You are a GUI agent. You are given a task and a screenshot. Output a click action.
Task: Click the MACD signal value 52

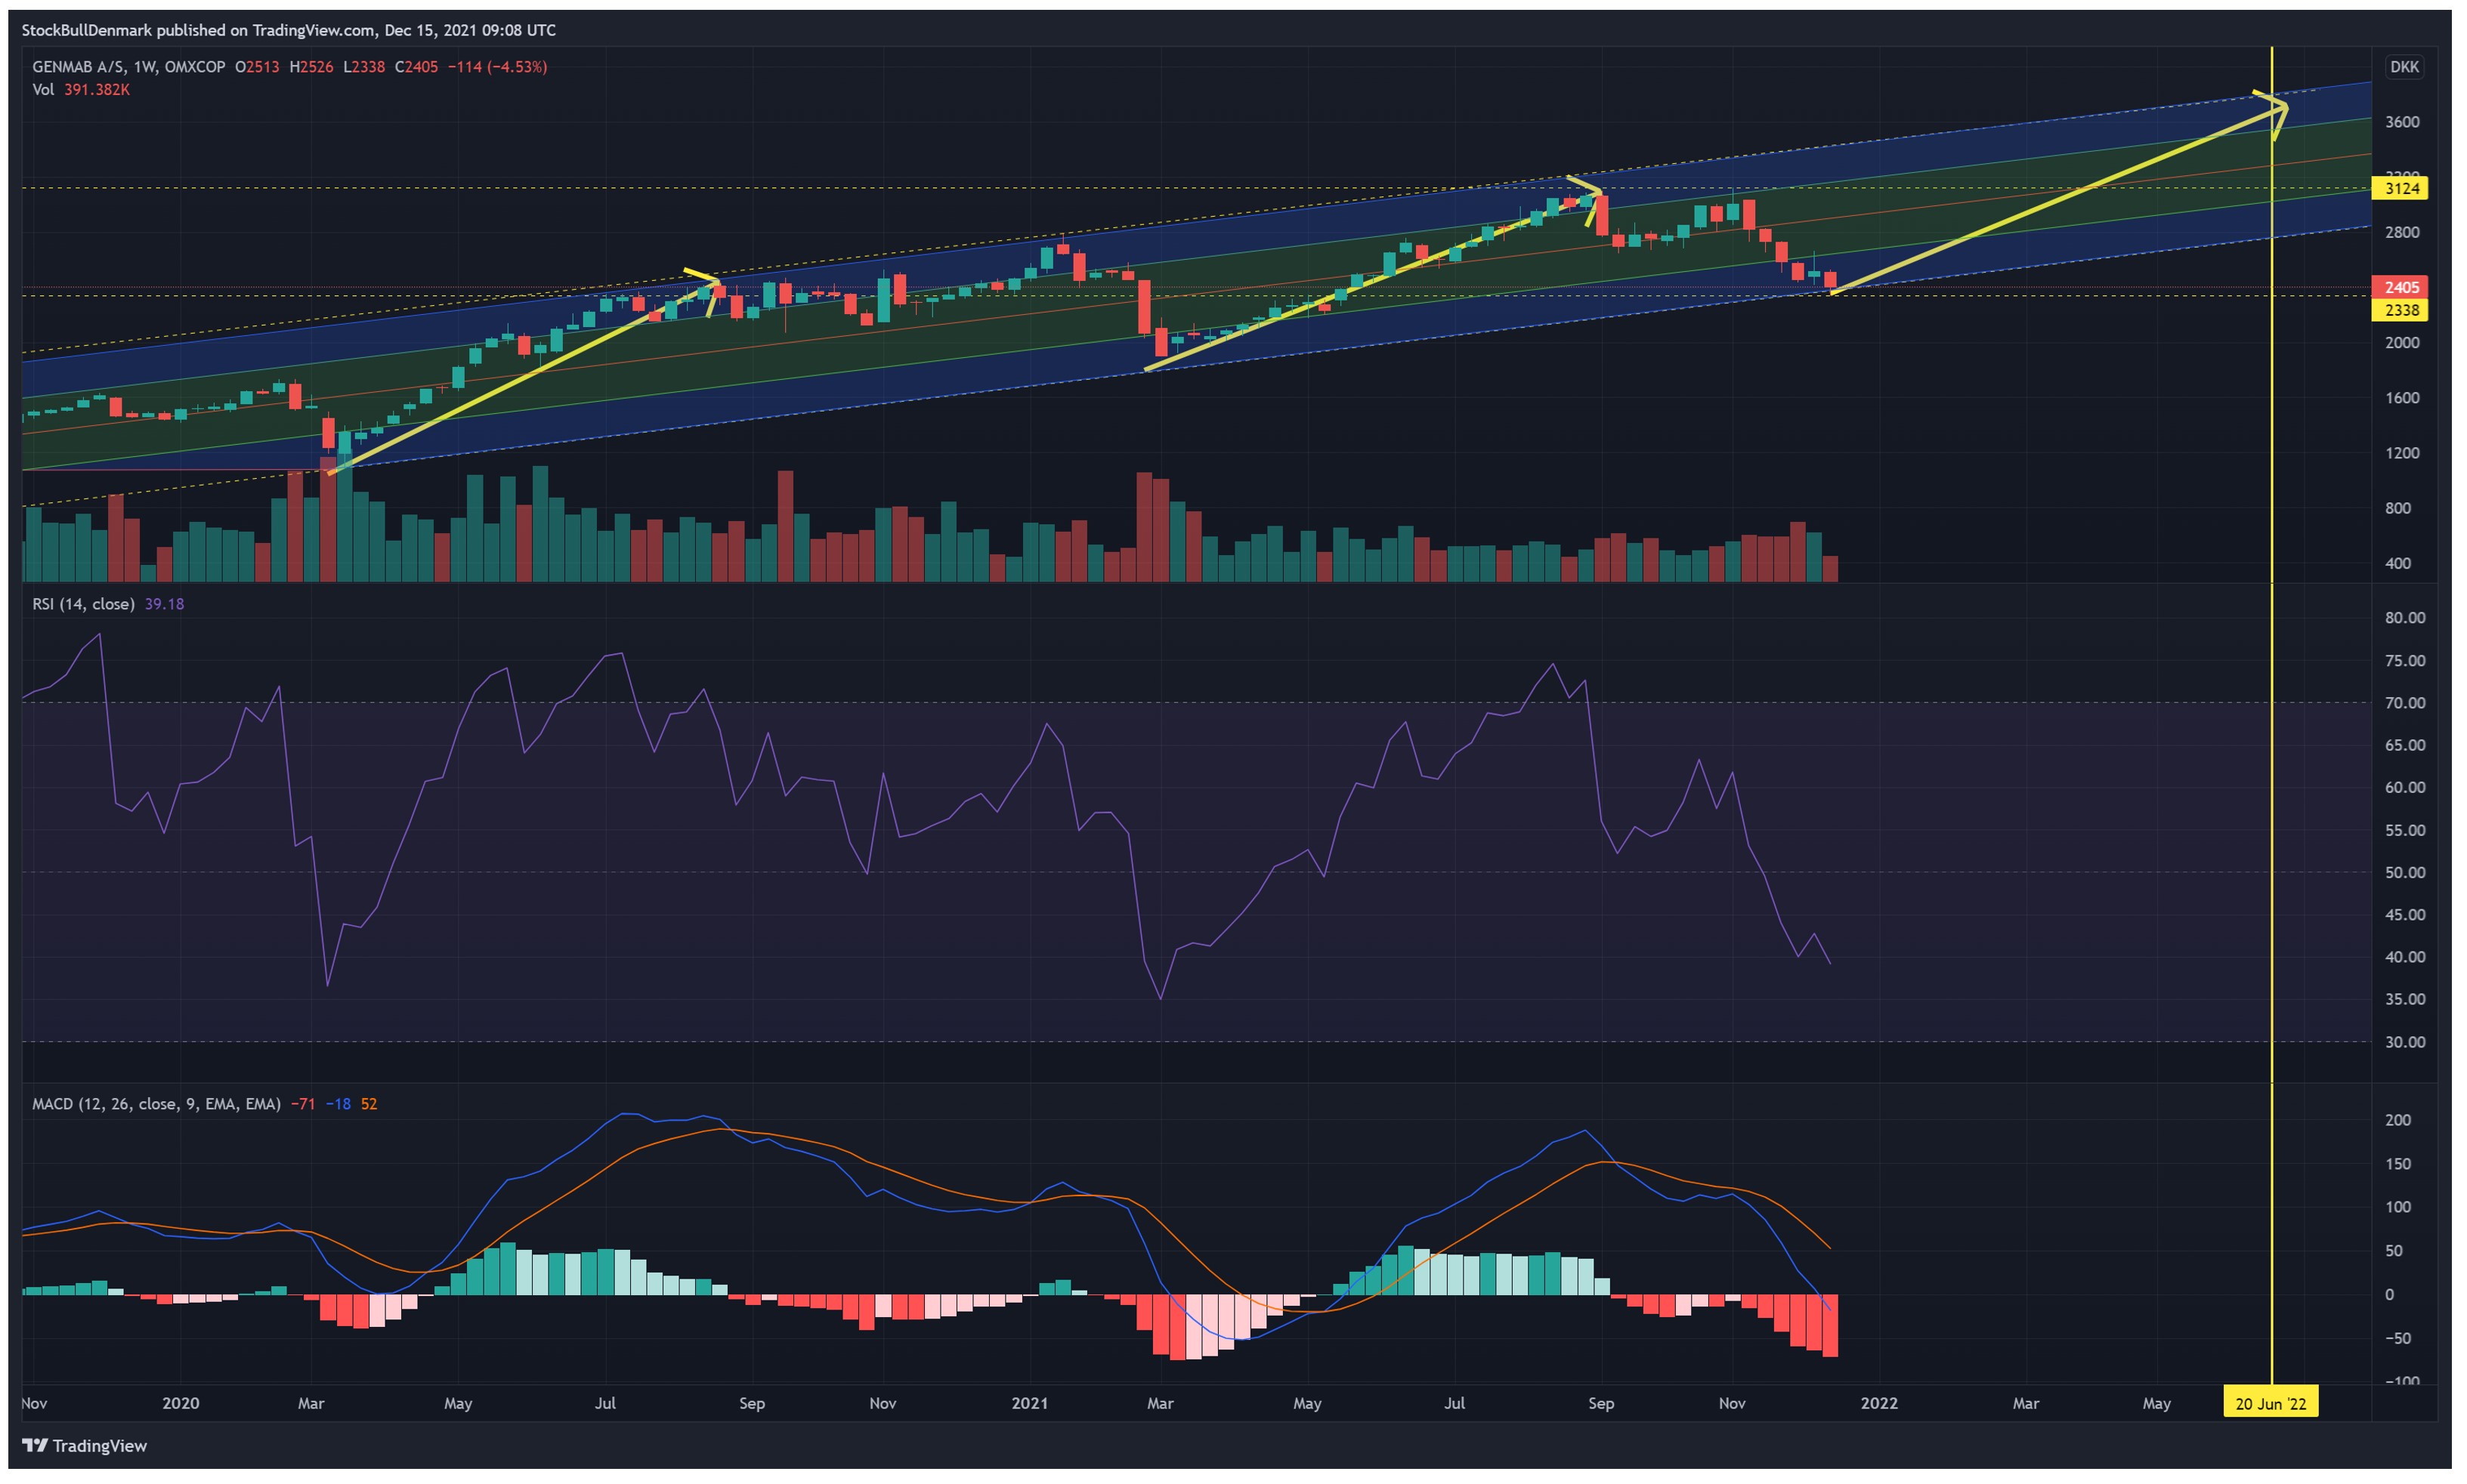tap(369, 1104)
